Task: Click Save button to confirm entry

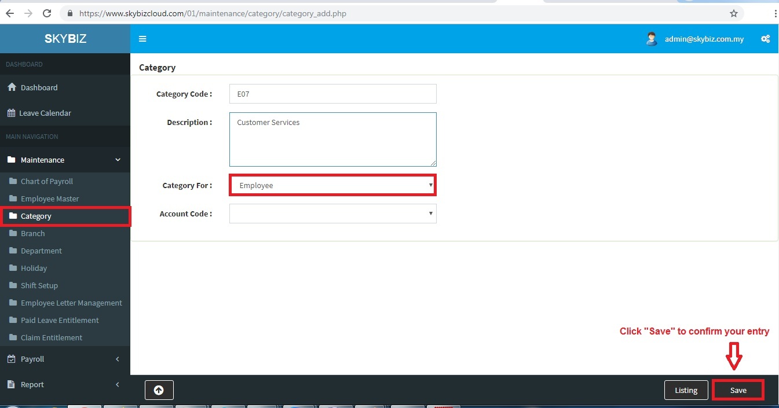Action: [x=738, y=390]
